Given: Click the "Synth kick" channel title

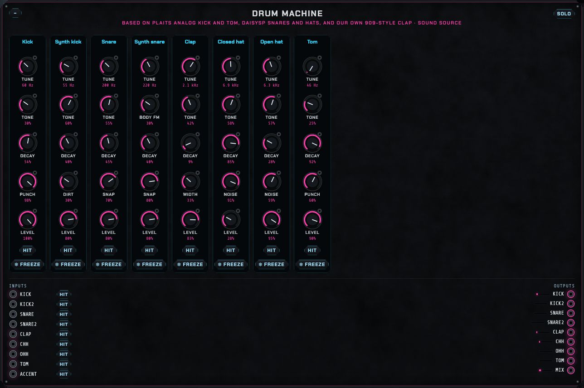Looking at the screenshot, I should pyautogui.click(x=68, y=42).
